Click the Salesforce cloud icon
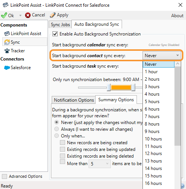186x189 pixels. [x=7, y=68]
